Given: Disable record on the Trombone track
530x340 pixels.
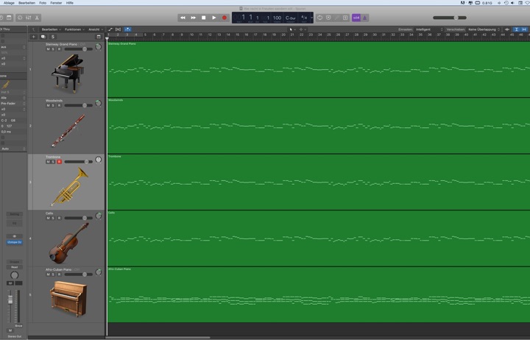Looking at the screenshot, I should pyautogui.click(x=59, y=162).
